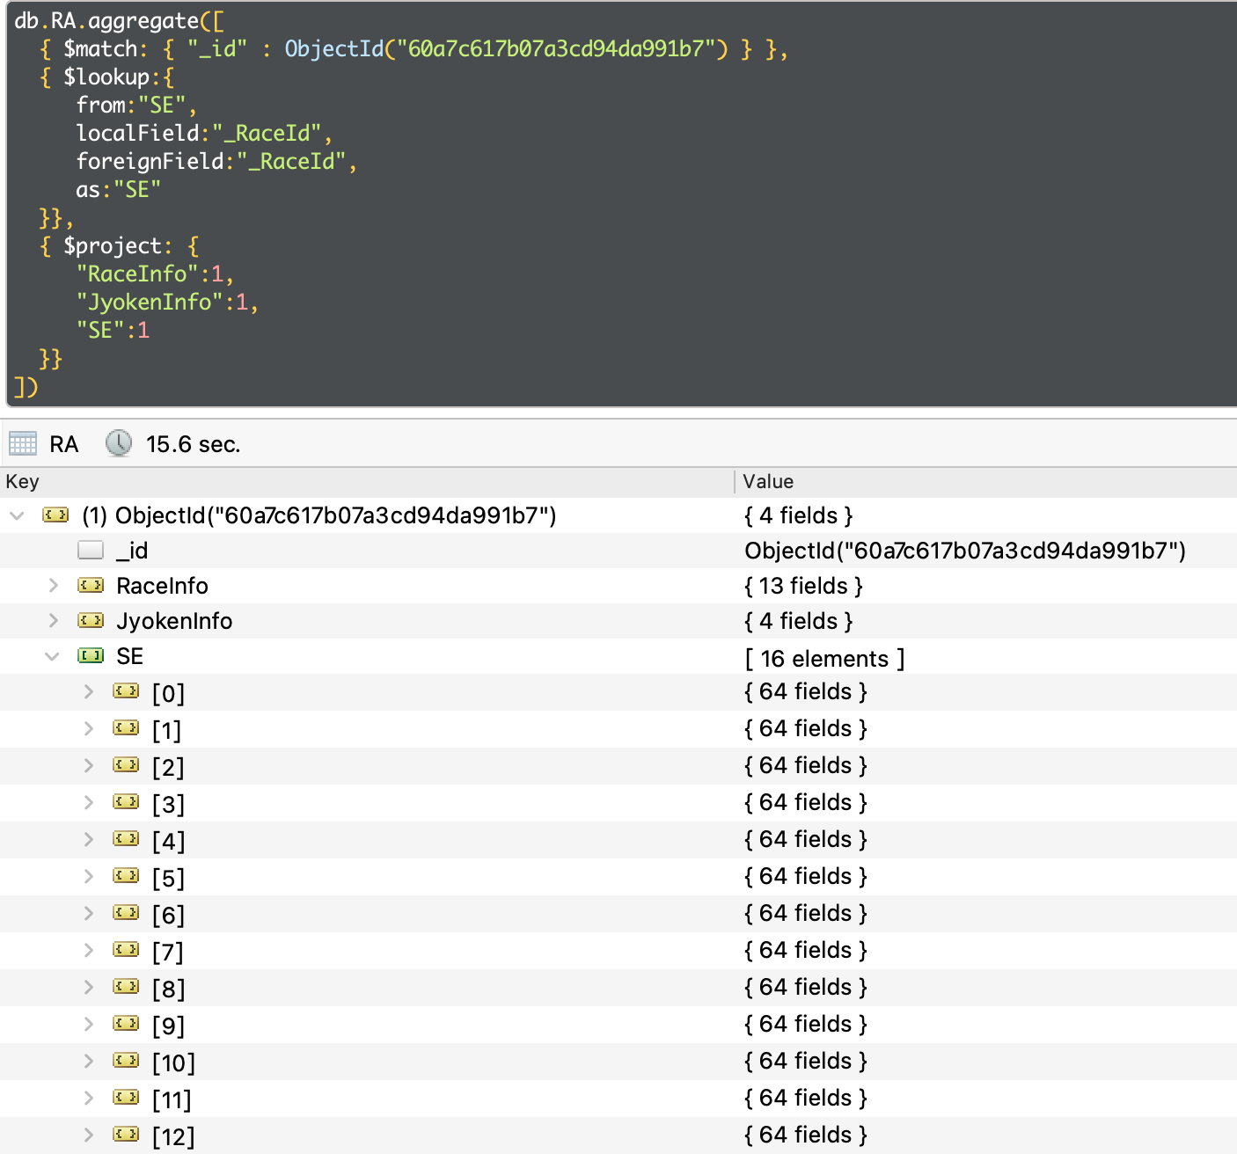Select the RA result tab label
The image size is (1237, 1161).
(x=64, y=444)
